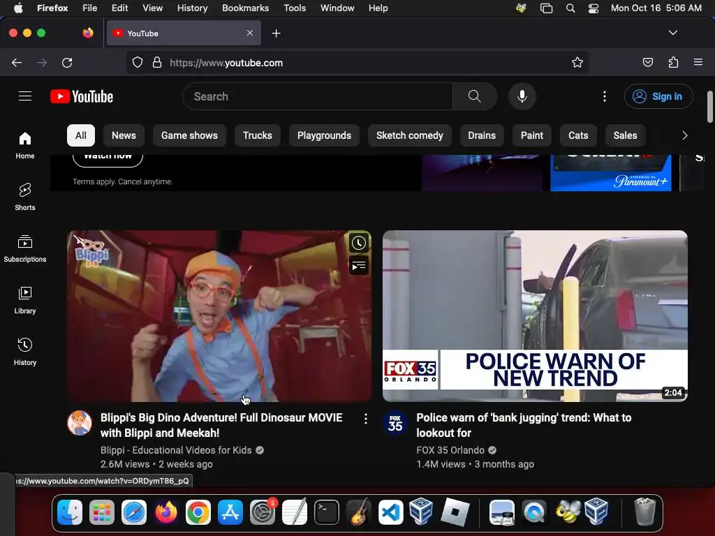Show more category chips arrow
This screenshot has width=715, height=536.
(684, 135)
